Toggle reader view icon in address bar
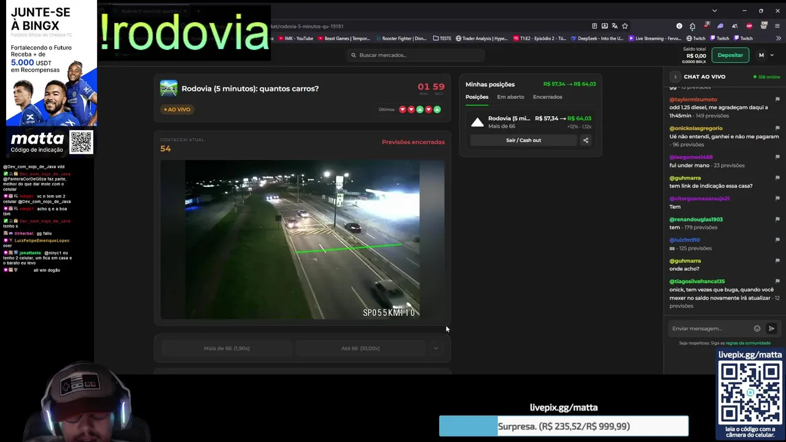Screen dimensions: 786x442 click(594, 26)
